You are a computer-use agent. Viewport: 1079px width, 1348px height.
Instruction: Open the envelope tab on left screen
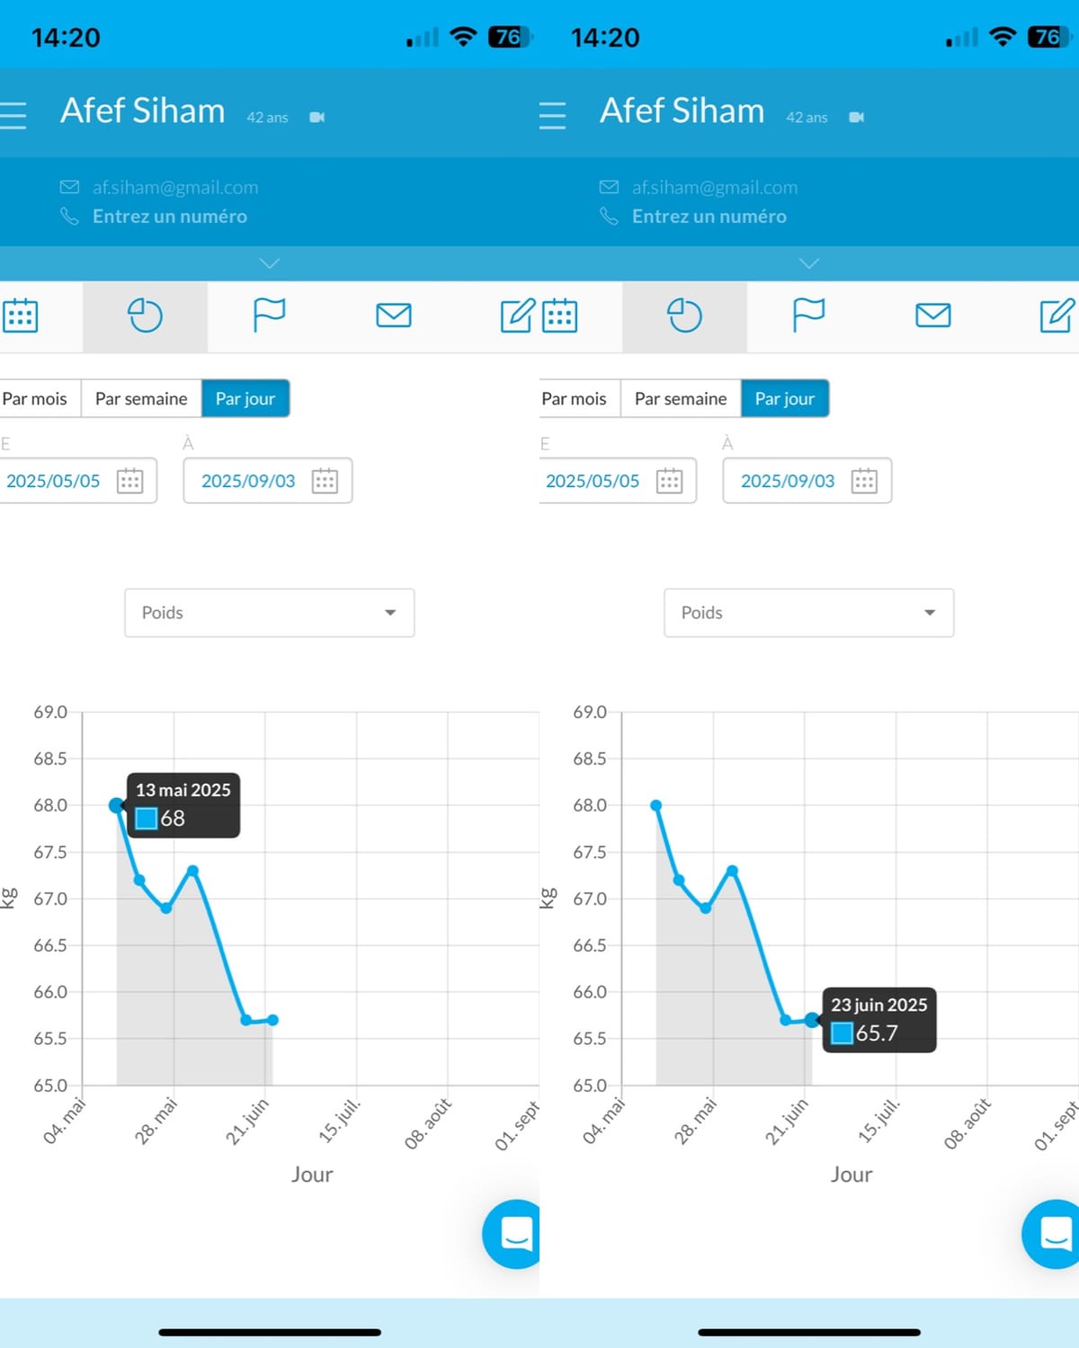click(393, 315)
